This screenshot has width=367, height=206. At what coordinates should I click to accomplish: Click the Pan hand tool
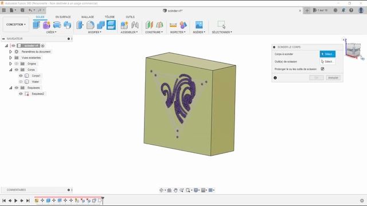click(x=175, y=190)
